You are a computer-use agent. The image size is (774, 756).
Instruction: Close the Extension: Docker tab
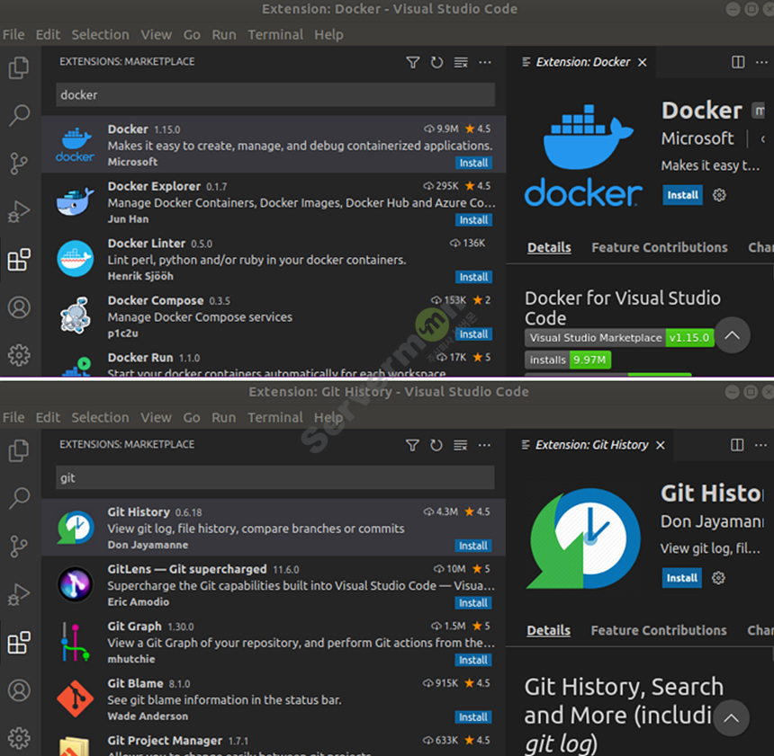(643, 62)
